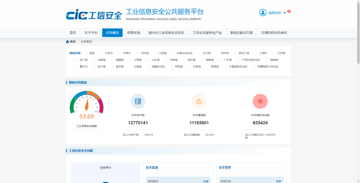The image size is (360, 183).
Task: Click the captured attacks value 625424
Action: (260, 123)
